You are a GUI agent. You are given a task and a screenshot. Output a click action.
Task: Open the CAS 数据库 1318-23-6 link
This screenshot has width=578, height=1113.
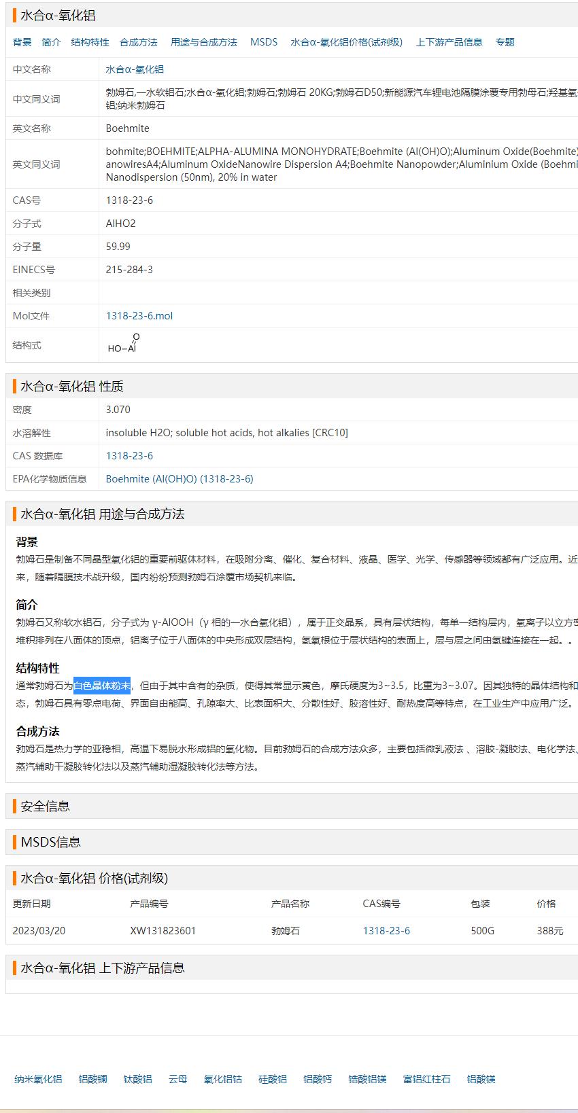pos(129,456)
